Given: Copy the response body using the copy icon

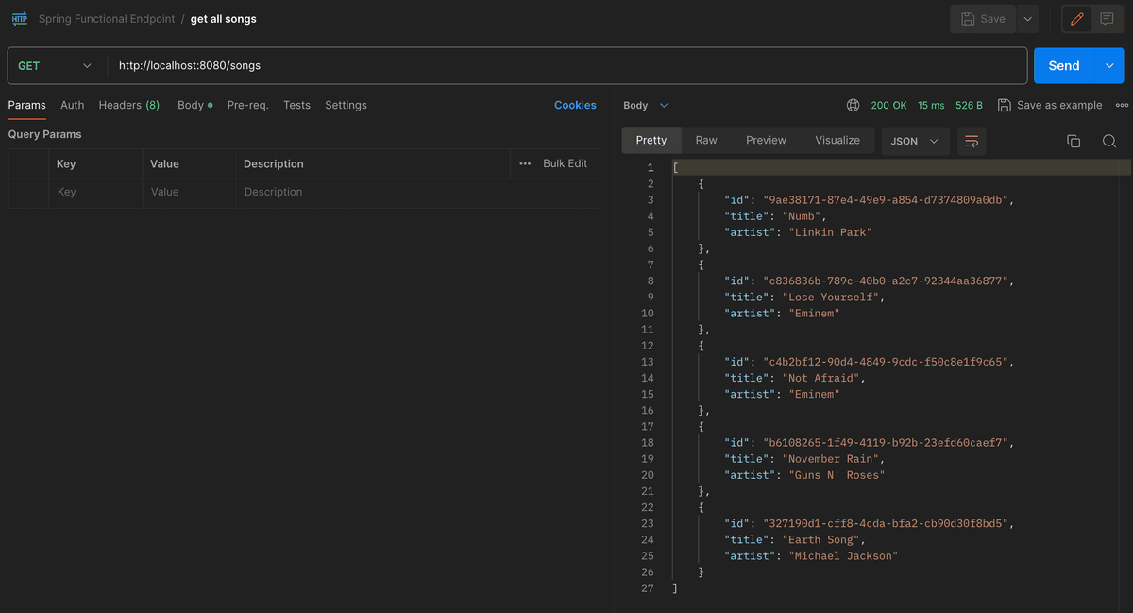Looking at the screenshot, I should click(1073, 140).
